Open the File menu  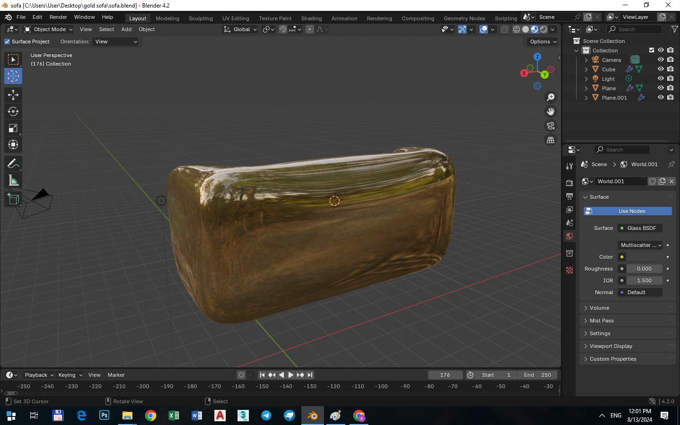(21, 17)
